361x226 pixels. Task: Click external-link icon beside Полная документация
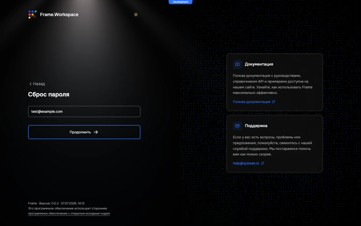(273, 102)
